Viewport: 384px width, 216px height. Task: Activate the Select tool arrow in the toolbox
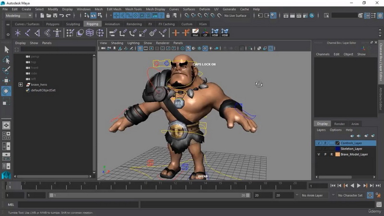[6, 49]
